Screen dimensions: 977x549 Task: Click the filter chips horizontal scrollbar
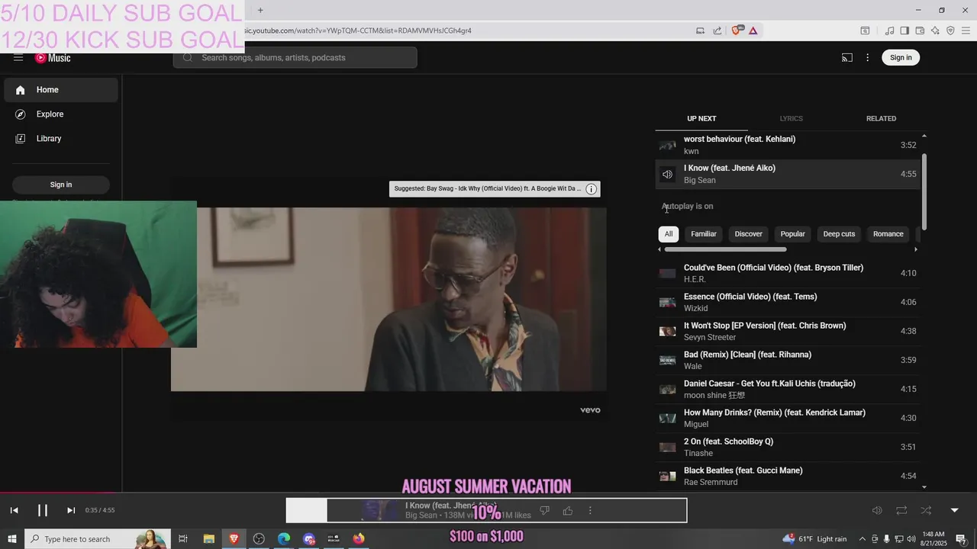[x=725, y=249]
